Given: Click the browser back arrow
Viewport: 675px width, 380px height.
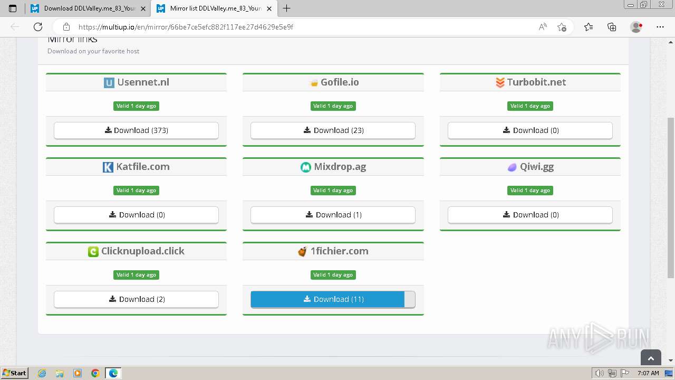Looking at the screenshot, I should point(15,27).
